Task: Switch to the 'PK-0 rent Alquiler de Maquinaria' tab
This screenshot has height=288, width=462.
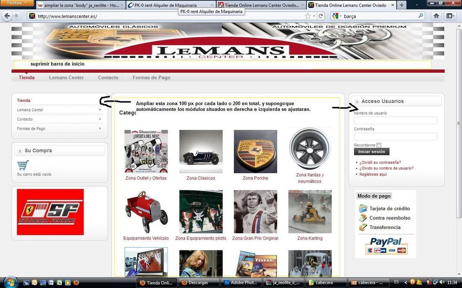Action: (x=171, y=5)
